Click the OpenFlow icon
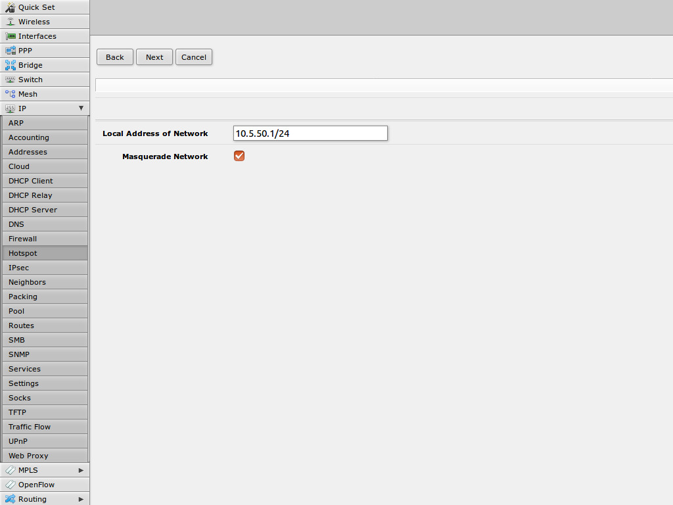This screenshot has height=505, width=673. coord(11,485)
